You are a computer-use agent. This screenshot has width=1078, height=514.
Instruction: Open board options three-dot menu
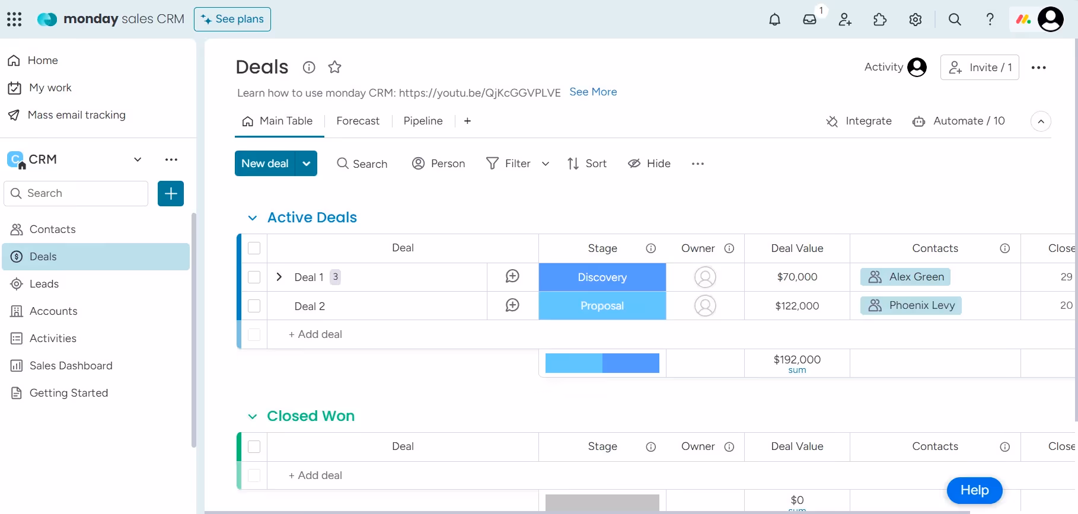[x=1039, y=68]
